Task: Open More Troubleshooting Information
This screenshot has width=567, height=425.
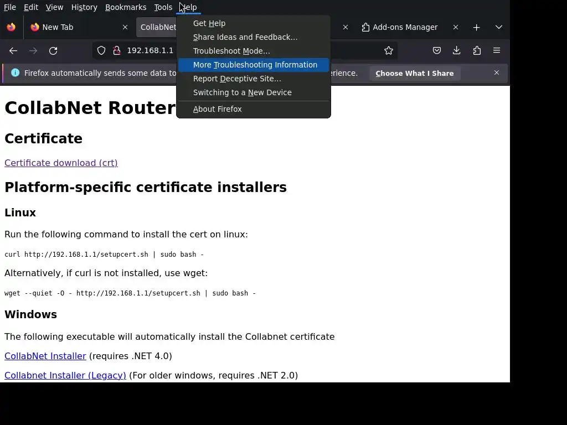Action: [x=254, y=65]
